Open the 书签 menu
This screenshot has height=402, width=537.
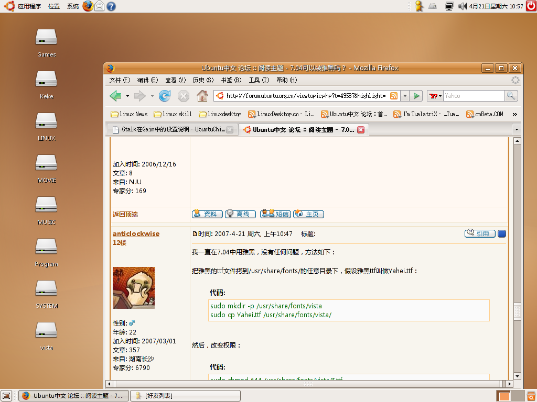click(x=231, y=80)
